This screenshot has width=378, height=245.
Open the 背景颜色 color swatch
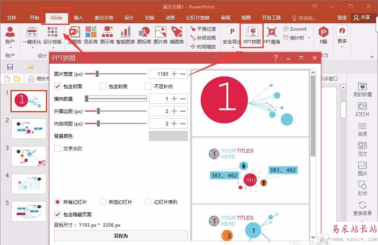pos(168,136)
